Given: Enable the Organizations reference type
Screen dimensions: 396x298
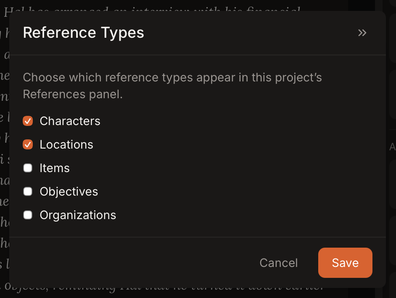Looking at the screenshot, I should click(28, 215).
